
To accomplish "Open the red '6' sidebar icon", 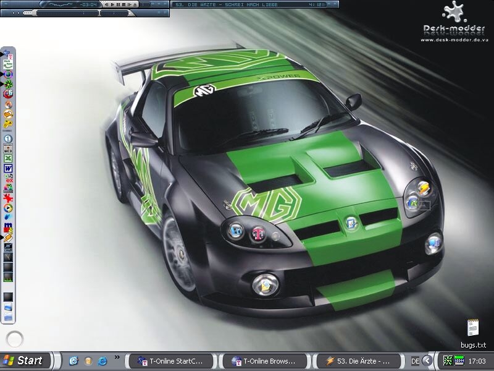I will click(8, 94).
